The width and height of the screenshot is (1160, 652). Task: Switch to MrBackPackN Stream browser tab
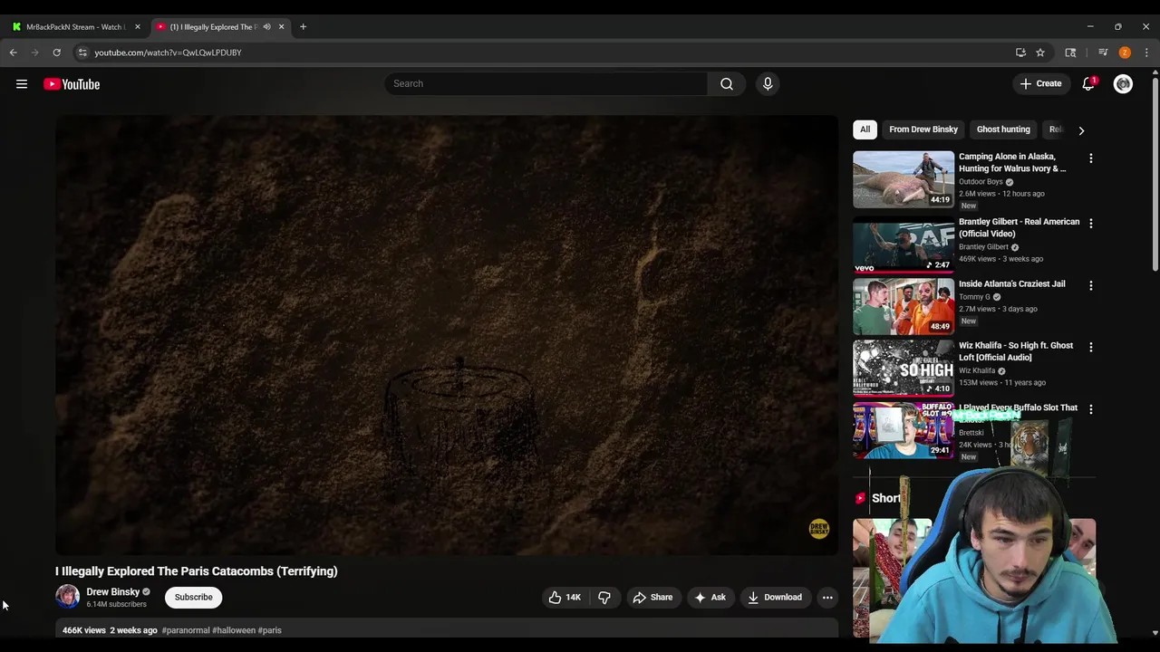[76, 27]
